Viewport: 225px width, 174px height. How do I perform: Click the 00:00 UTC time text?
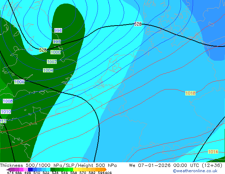click(x=187, y=165)
